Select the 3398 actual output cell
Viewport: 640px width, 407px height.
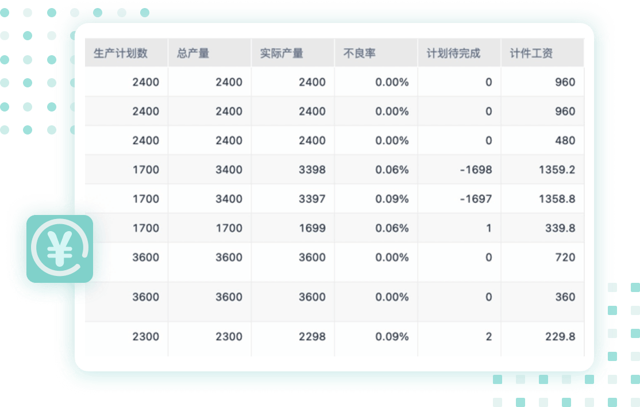click(293, 170)
